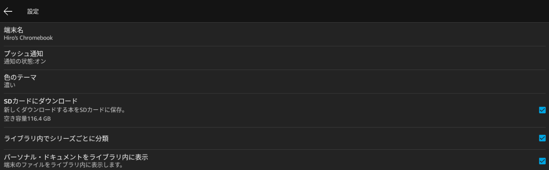Click the 濃い dark theme value
This screenshot has height=170, width=549.
pos(10,85)
